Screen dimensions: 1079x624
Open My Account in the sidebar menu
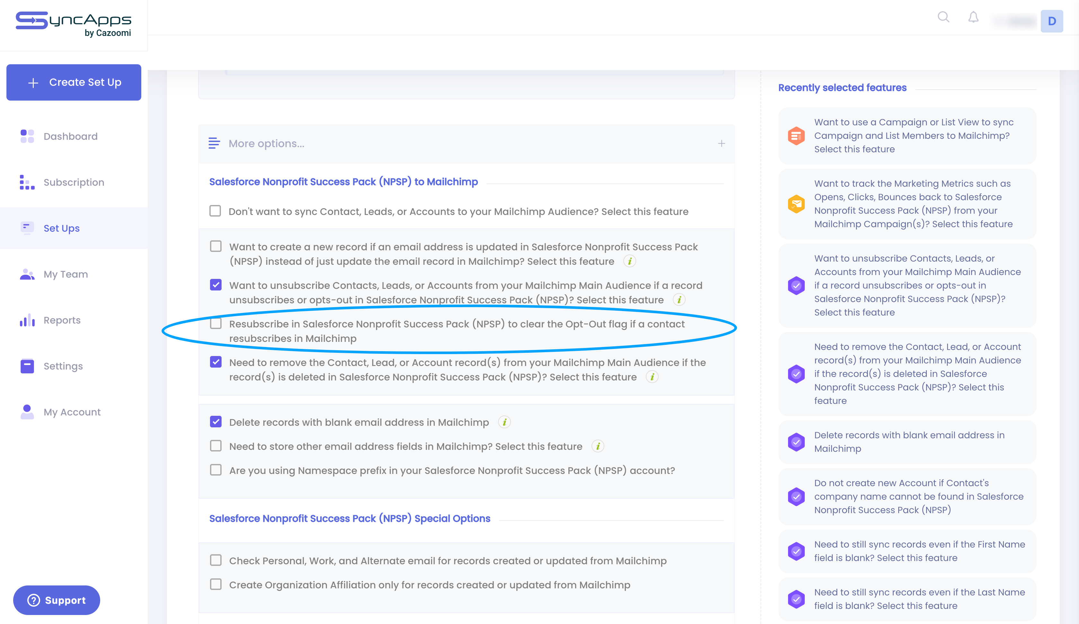(74, 412)
